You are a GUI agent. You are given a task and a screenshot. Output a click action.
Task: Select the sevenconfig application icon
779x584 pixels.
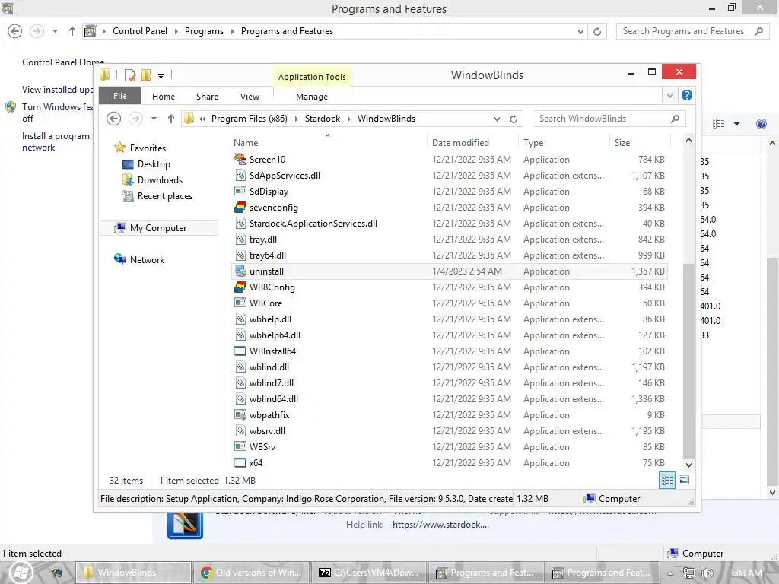[240, 207]
